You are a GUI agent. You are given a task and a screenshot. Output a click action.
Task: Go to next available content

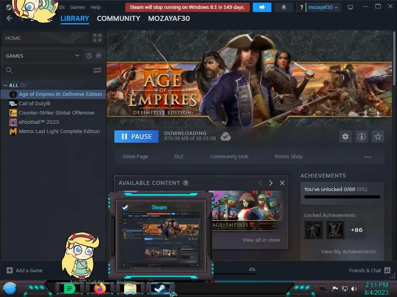pos(271,183)
